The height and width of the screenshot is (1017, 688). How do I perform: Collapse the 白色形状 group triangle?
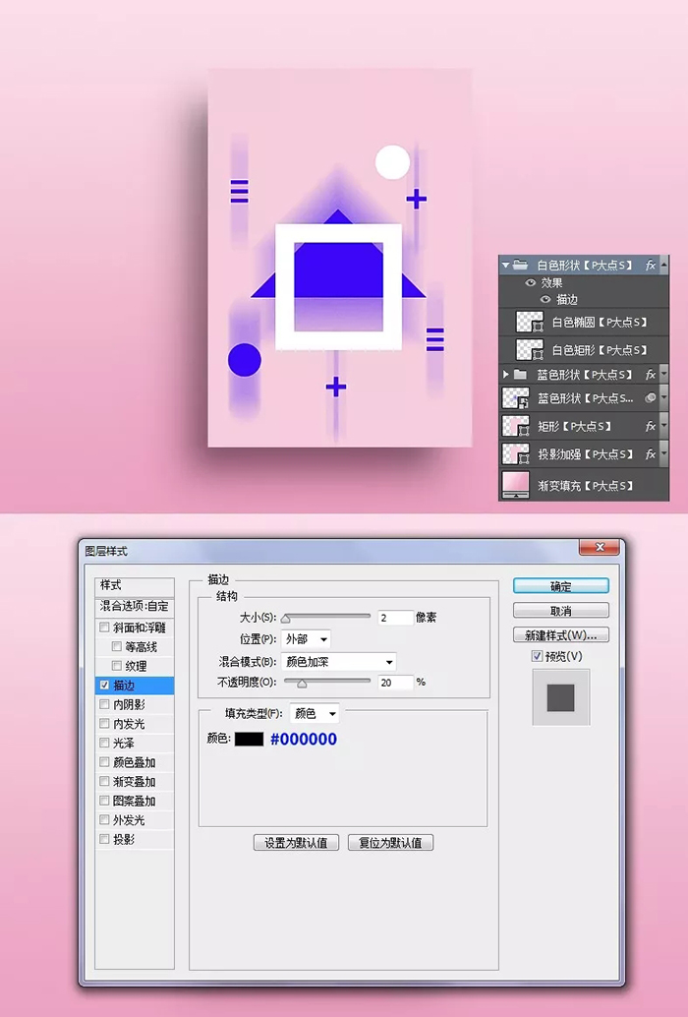505,266
